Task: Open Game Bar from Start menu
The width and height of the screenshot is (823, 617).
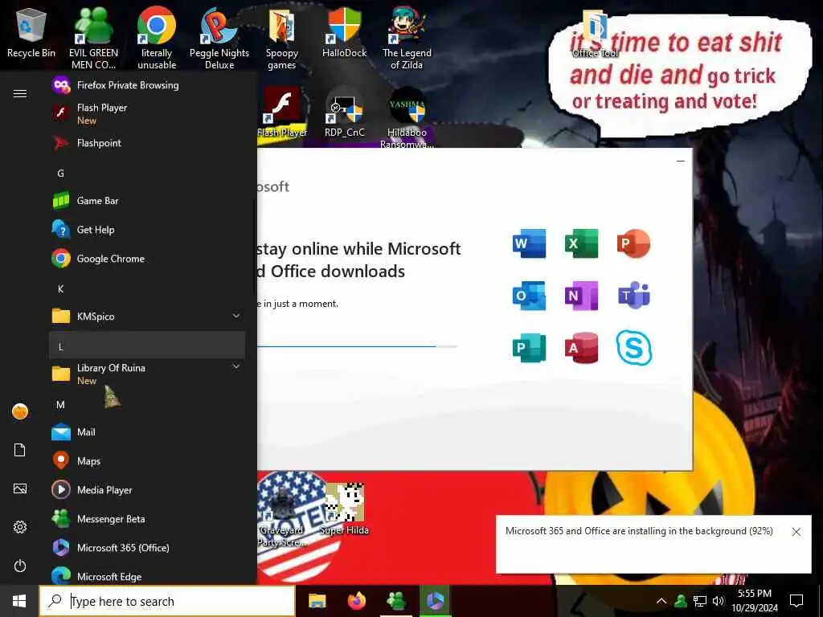Action: [147, 200]
